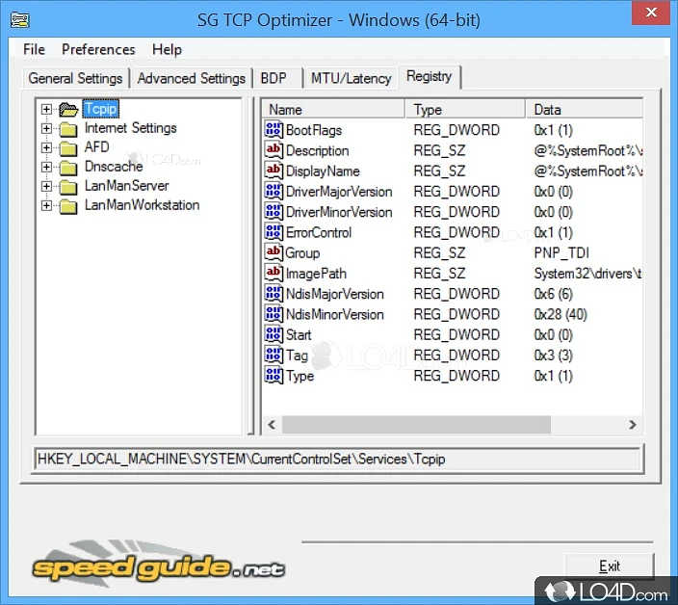
Task: Open the File menu
Action: coord(34,49)
